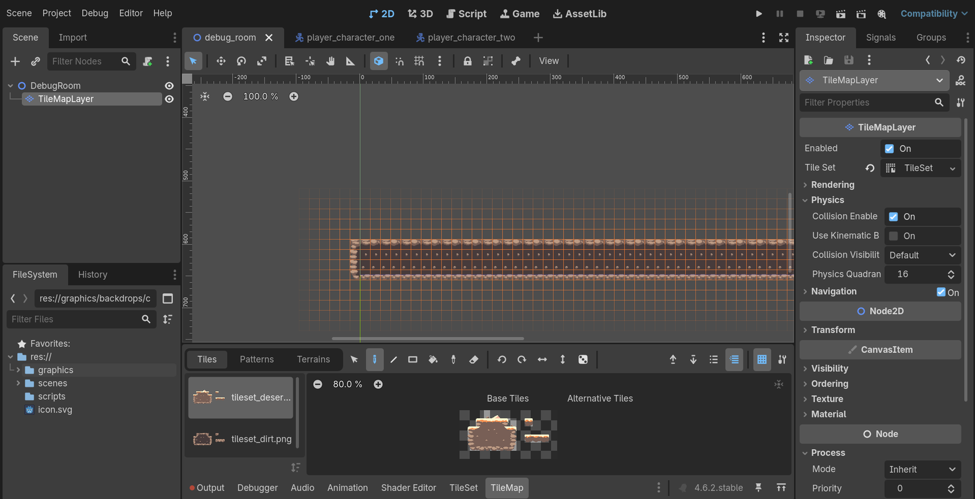The width and height of the screenshot is (975, 499).
Task: Flip tile horizontally
Action: [542, 360]
